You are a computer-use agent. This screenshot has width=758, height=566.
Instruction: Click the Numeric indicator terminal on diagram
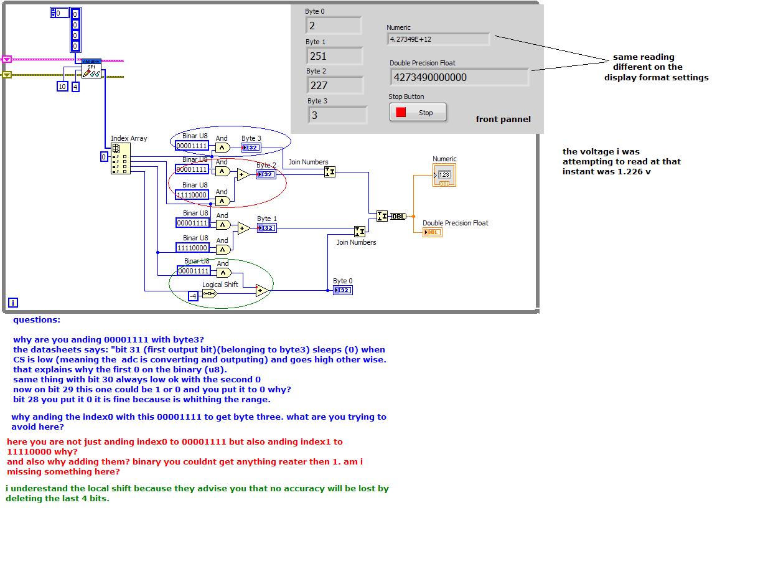click(444, 175)
